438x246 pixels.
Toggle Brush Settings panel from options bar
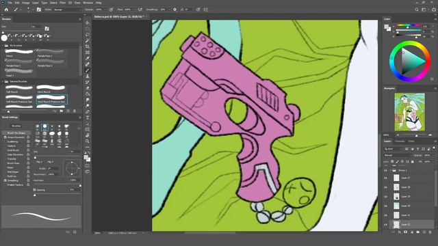[x=39, y=10]
